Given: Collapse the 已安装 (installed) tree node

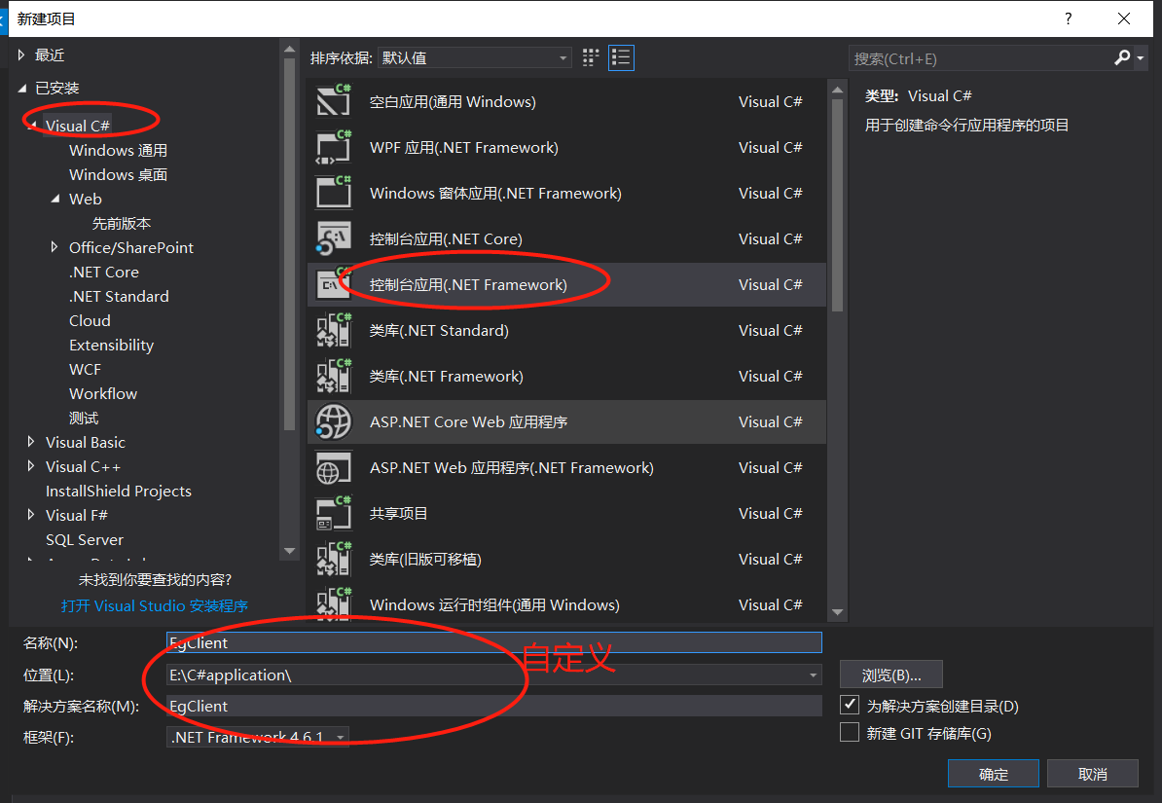Looking at the screenshot, I should click(22, 89).
